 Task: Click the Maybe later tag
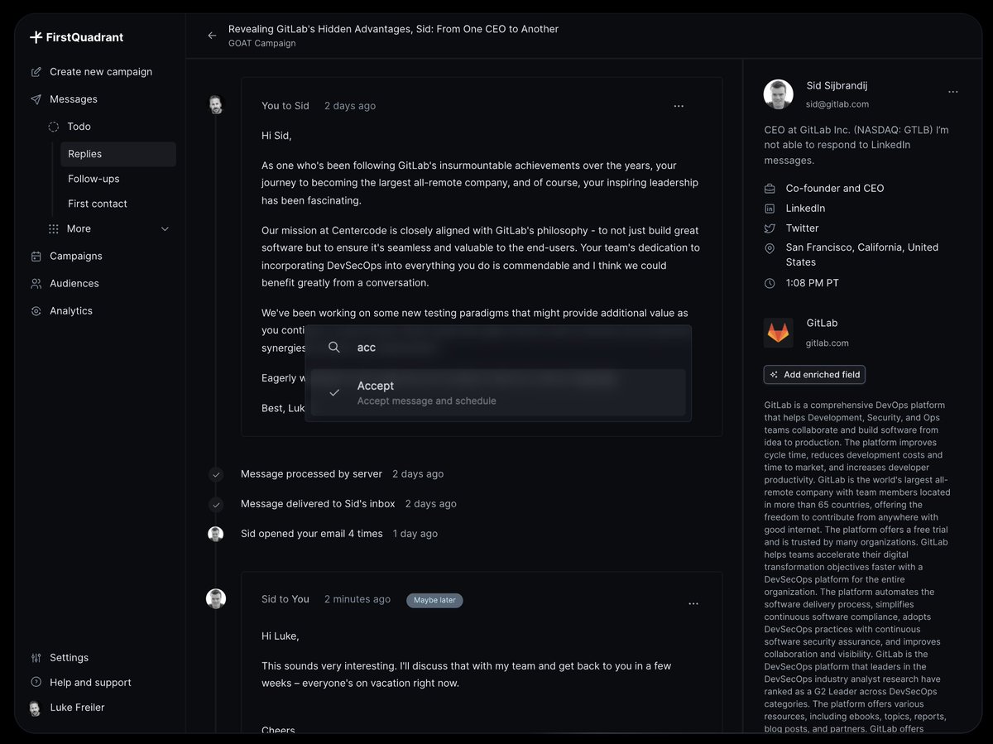point(434,600)
